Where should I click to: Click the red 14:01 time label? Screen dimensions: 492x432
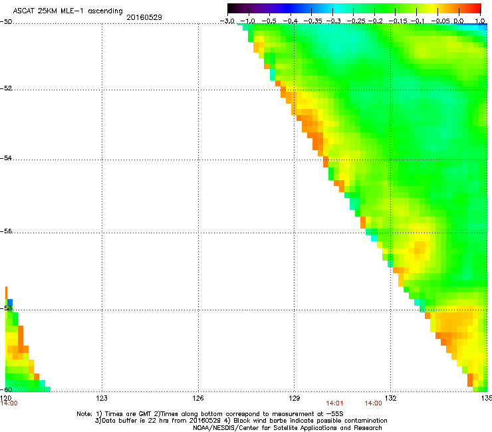(334, 403)
